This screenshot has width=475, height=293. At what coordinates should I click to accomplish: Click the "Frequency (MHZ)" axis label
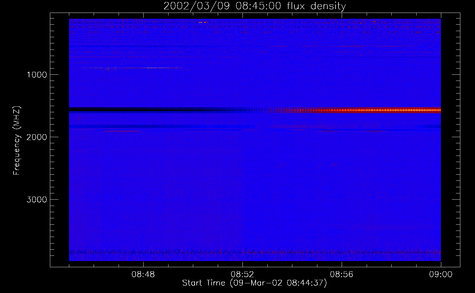pyautogui.click(x=17, y=140)
